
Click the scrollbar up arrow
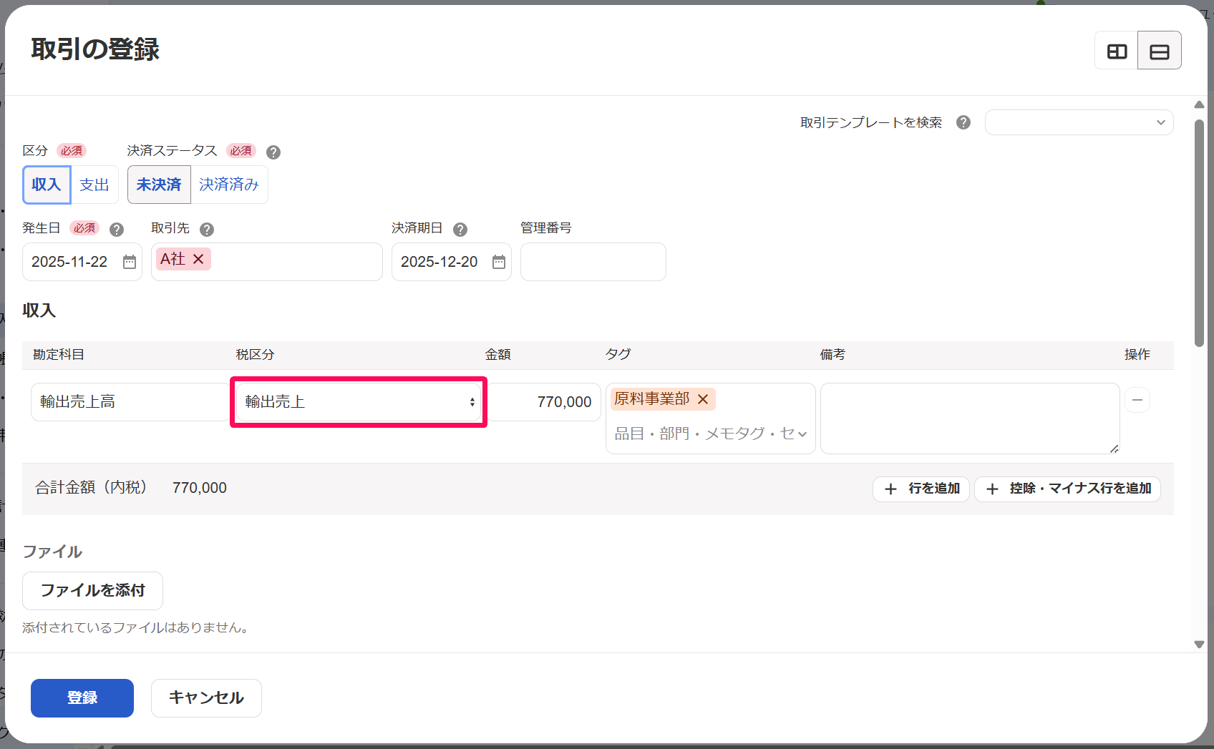(x=1199, y=105)
